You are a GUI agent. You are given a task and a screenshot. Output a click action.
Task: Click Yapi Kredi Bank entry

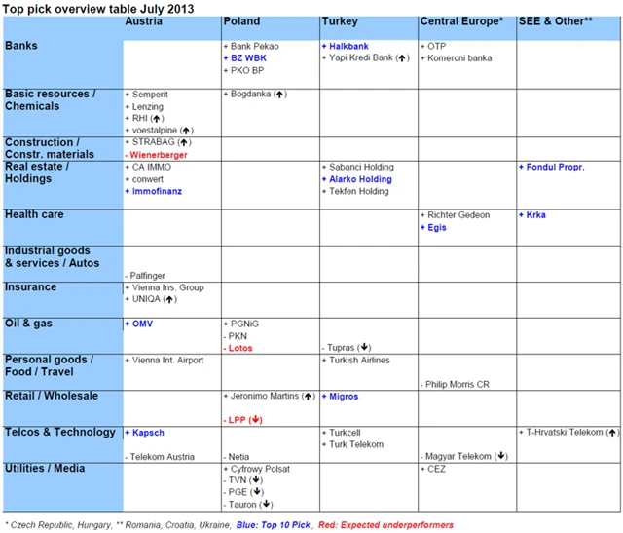(366, 57)
